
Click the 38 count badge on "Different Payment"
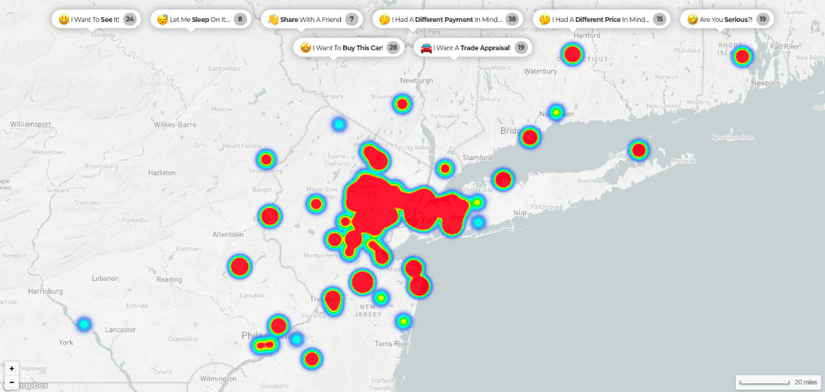511,19
